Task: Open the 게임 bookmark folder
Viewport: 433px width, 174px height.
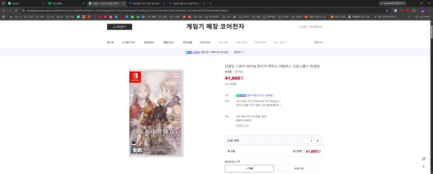Action: coord(70,17)
